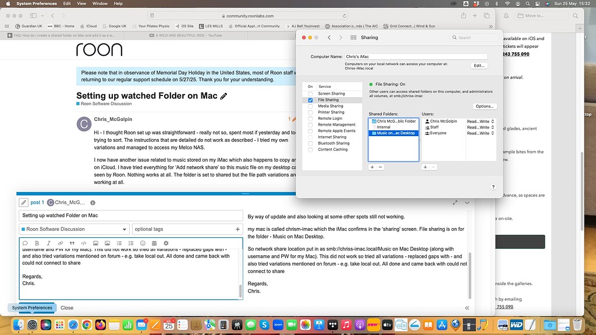The image size is (596, 335).
Task: Click the Options button in File Sharing
Action: (484, 106)
